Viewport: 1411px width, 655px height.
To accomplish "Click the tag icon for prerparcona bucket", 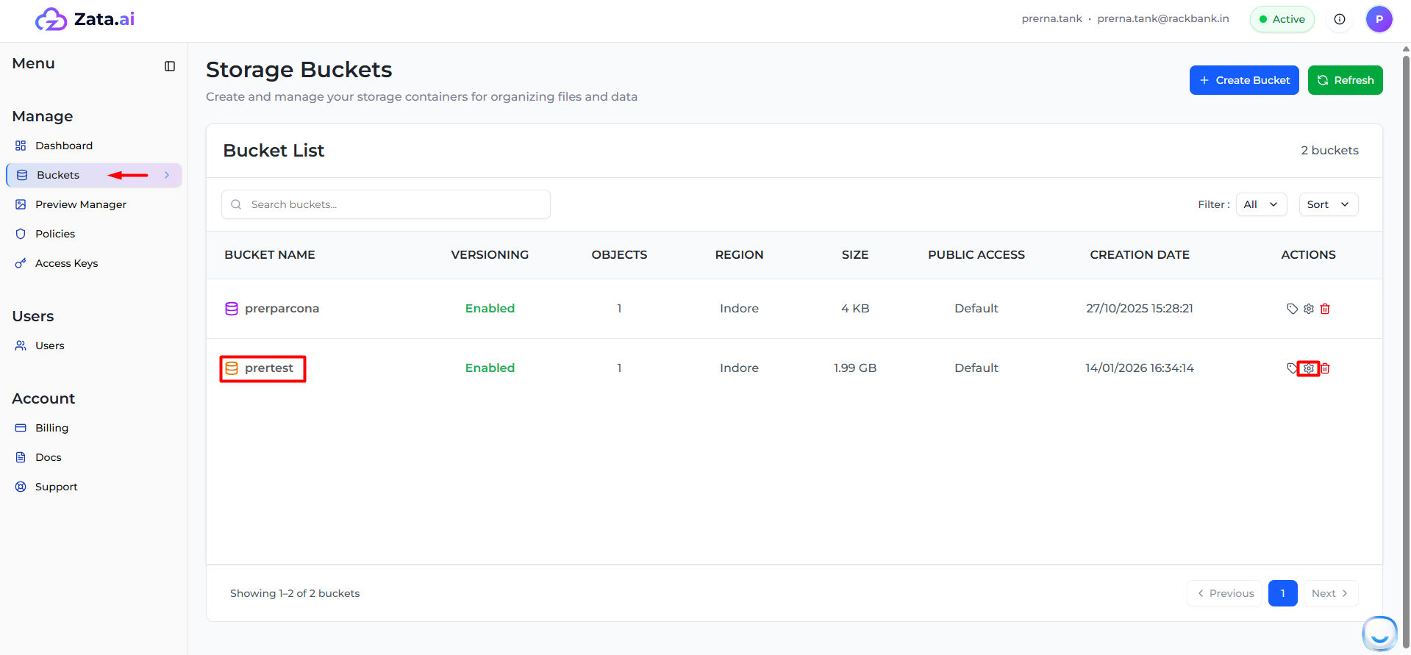I will click(x=1292, y=309).
